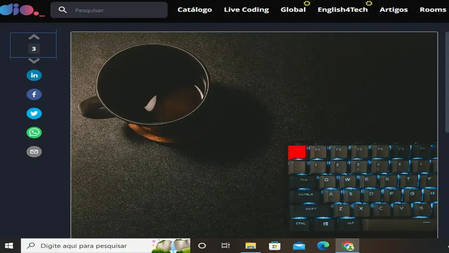The image size is (449, 253).
Task: Share the article on Twitter
Action: click(x=34, y=113)
